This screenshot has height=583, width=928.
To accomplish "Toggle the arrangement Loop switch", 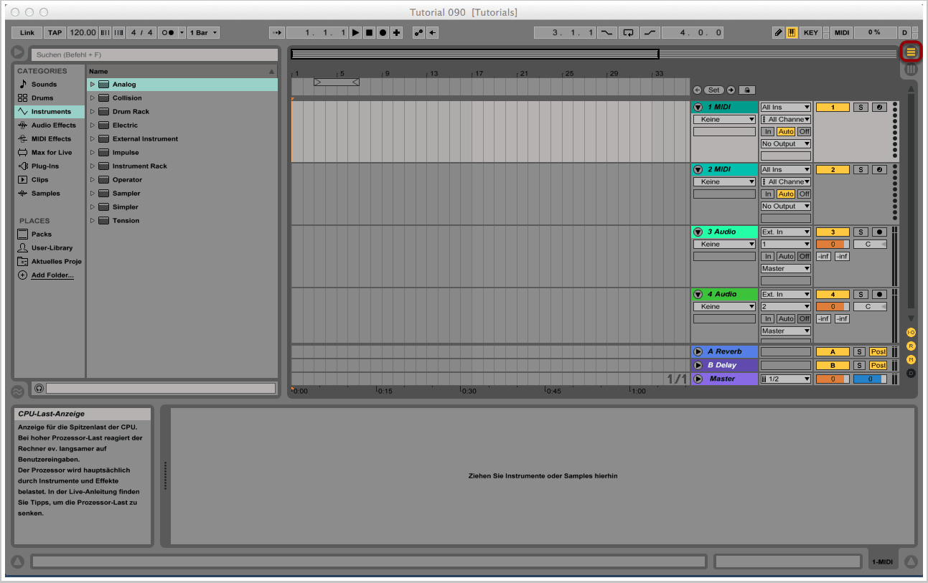I will (629, 33).
